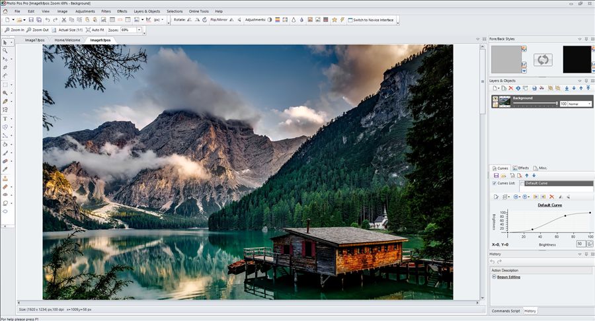Click the History undo arrow icon
595x321 pixels.
click(493, 262)
